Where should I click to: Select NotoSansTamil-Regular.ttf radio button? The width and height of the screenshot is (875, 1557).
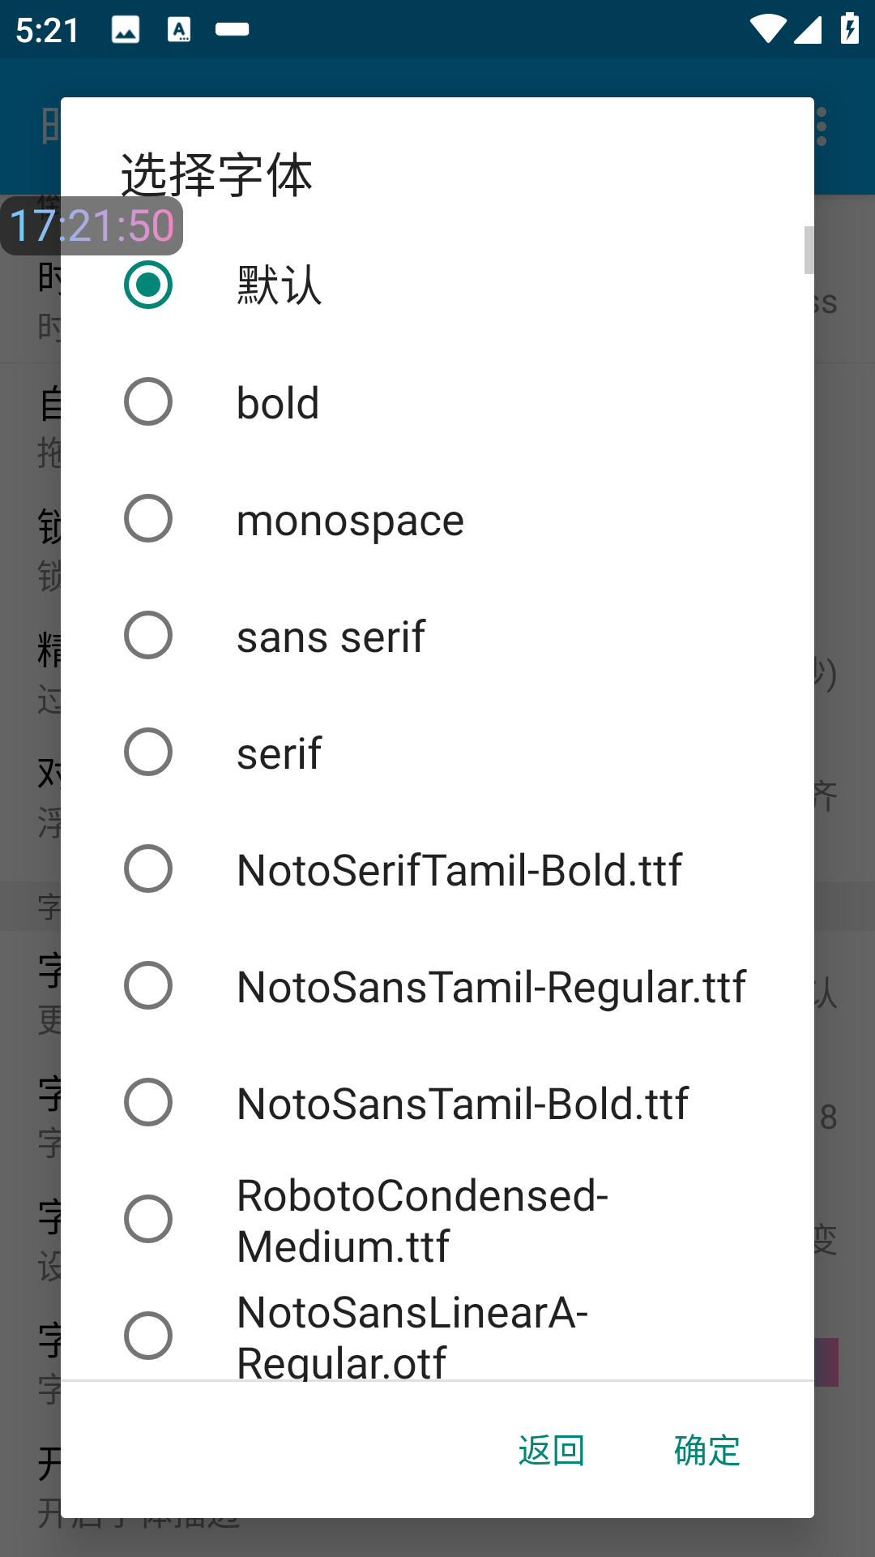click(148, 985)
